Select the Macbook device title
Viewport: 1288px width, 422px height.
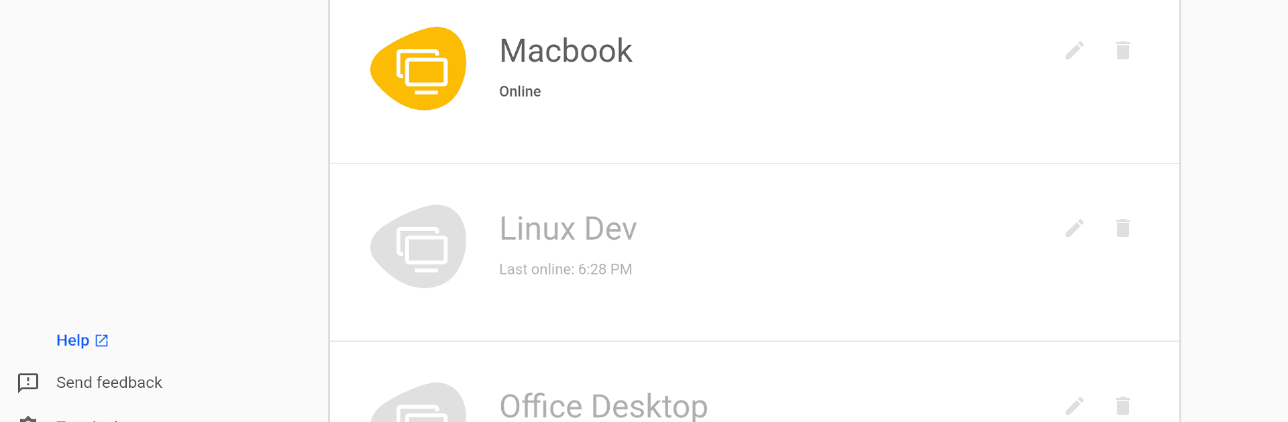[x=566, y=51]
